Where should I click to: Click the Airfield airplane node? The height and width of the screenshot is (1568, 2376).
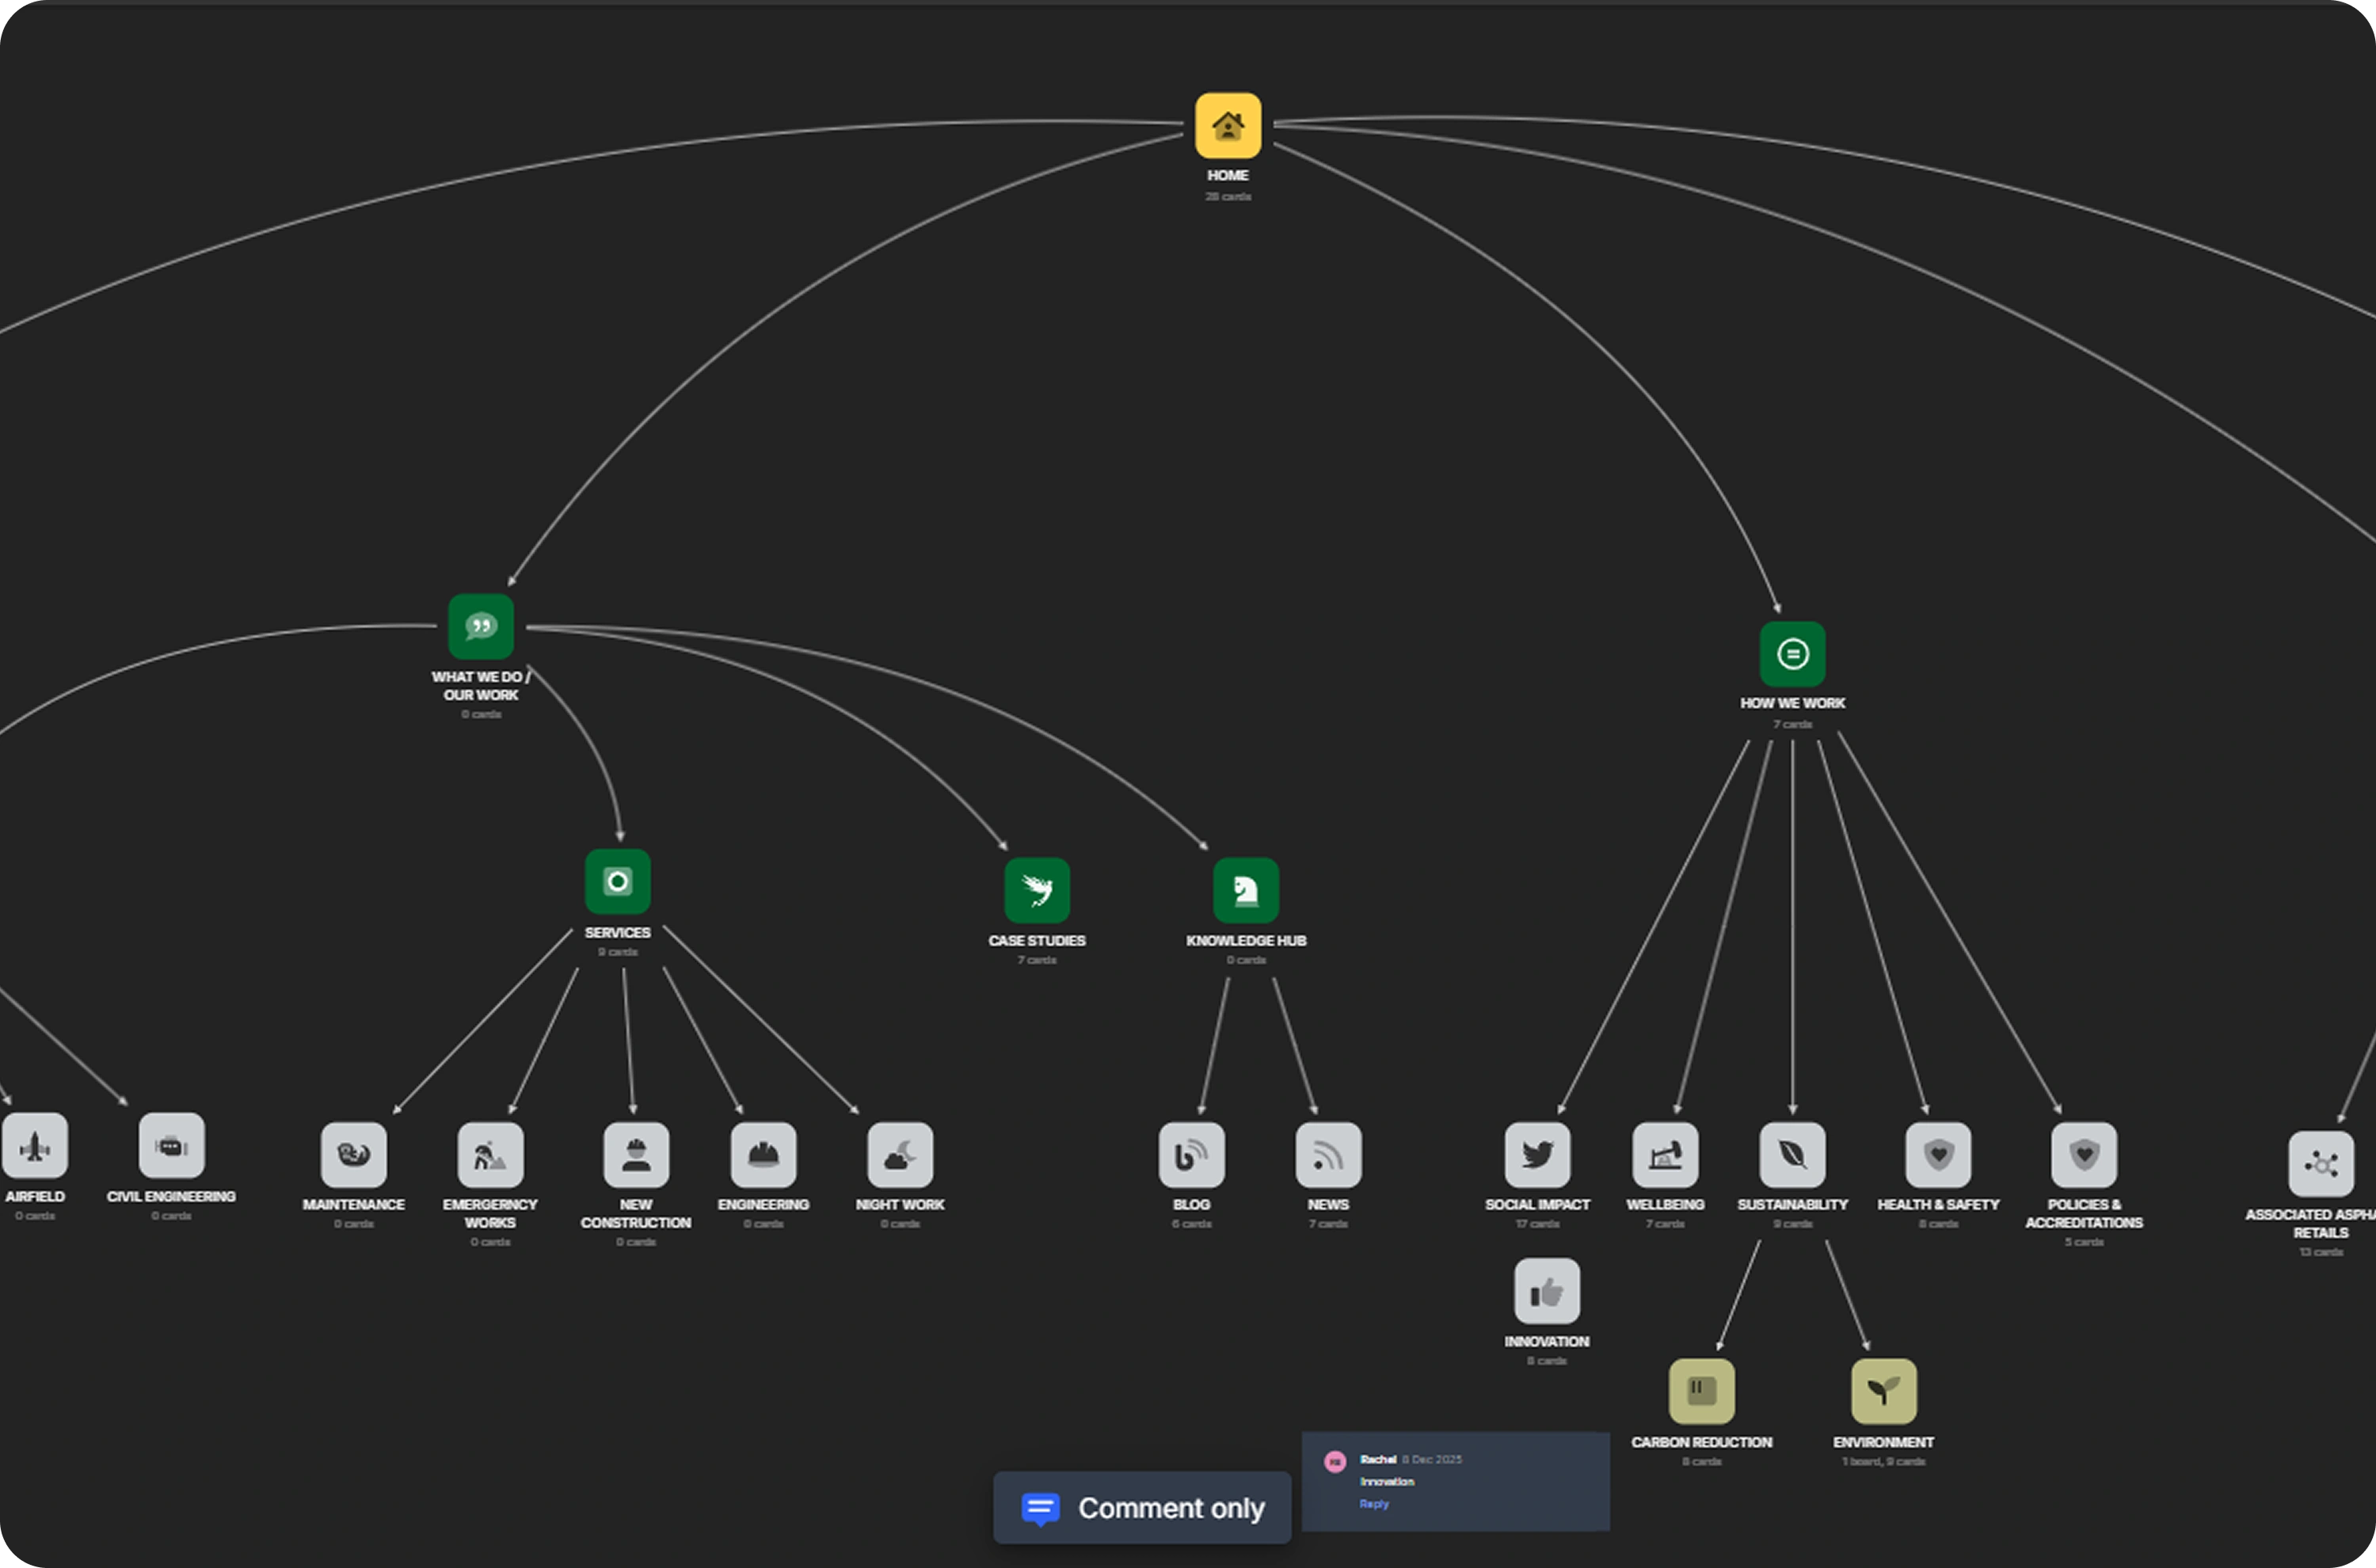pyautogui.click(x=35, y=1146)
